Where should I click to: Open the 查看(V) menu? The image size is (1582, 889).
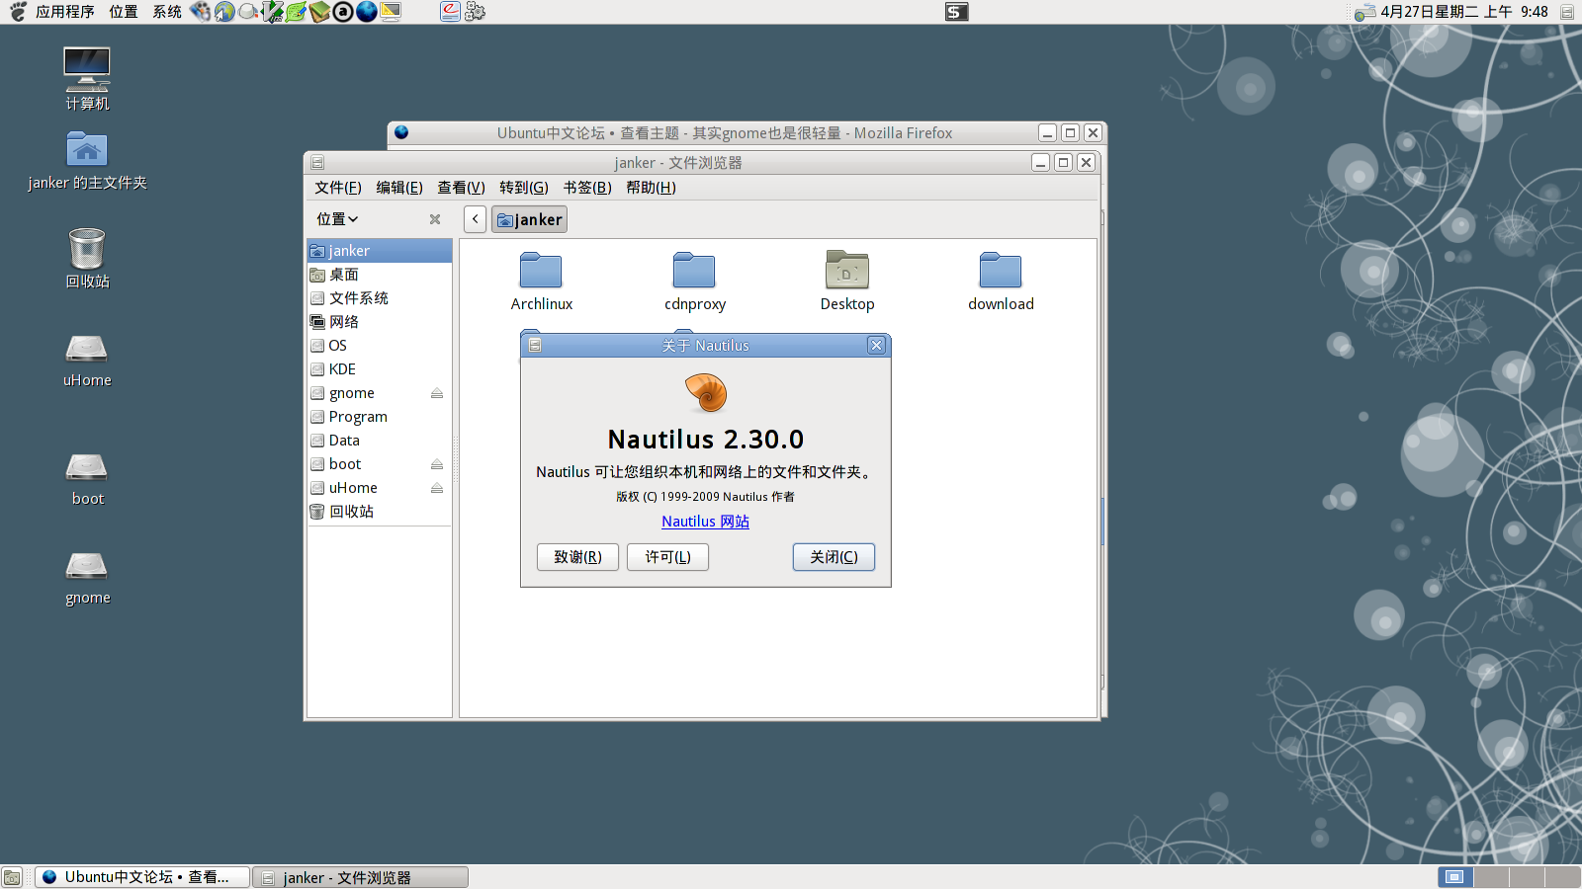pyautogui.click(x=462, y=188)
